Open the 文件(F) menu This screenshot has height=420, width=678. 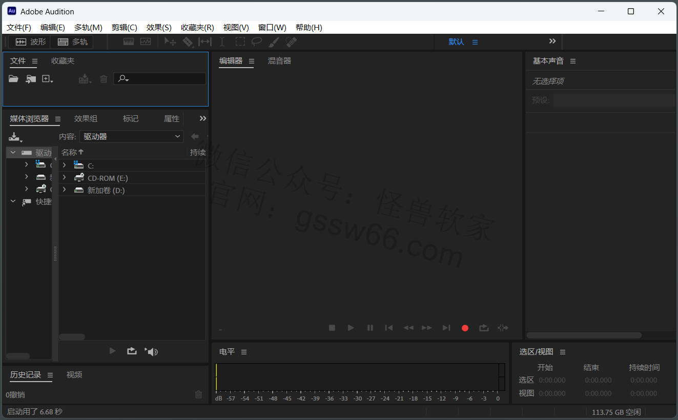(x=19, y=28)
